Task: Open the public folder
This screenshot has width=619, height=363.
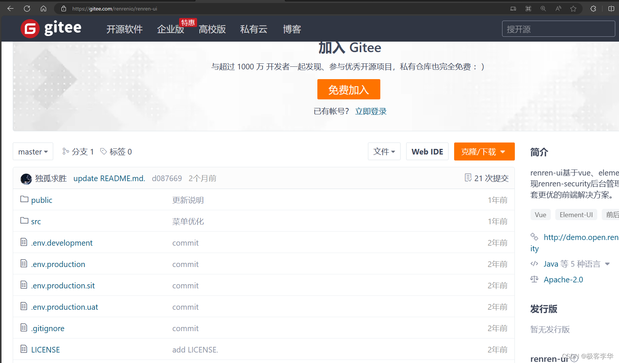Action: (42, 200)
